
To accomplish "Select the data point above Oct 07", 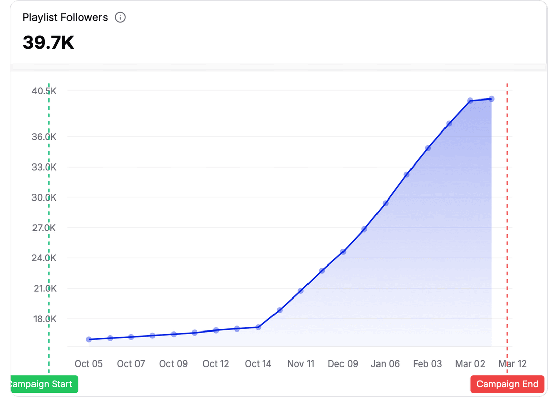I will [x=131, y=337].
